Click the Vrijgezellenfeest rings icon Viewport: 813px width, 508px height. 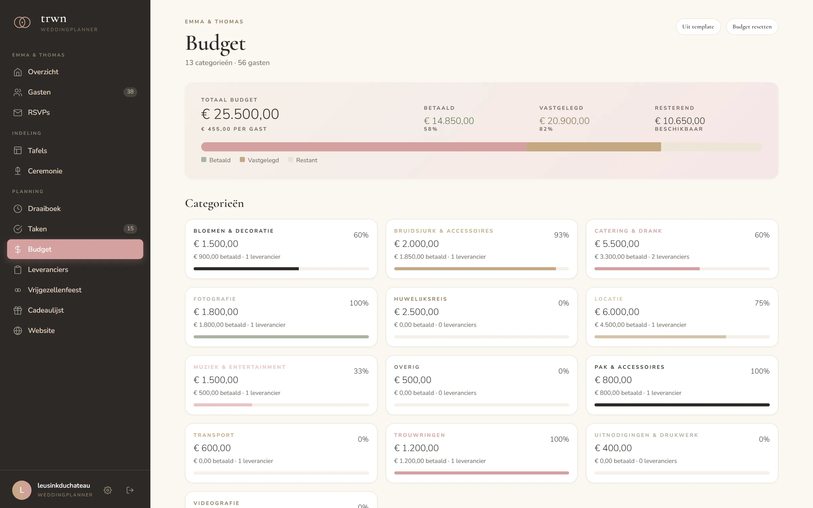pyautogui.click(x=18, y=290)
